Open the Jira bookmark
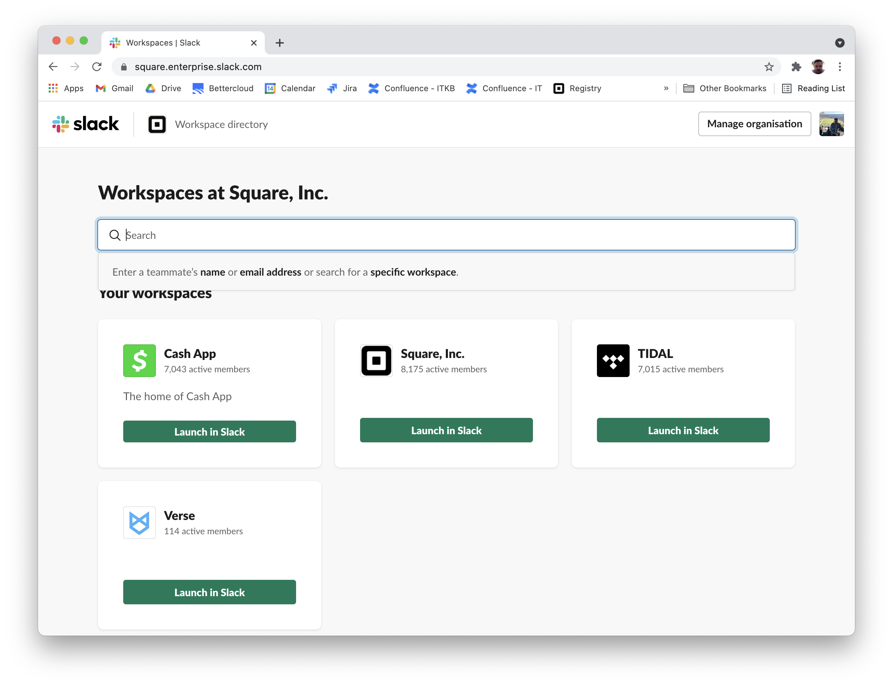Screen dimensions: 893x686 tap(342, 88)
